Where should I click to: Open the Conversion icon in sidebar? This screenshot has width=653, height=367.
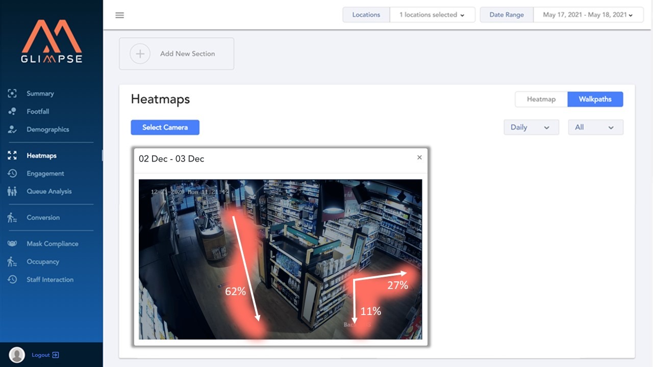12,217
